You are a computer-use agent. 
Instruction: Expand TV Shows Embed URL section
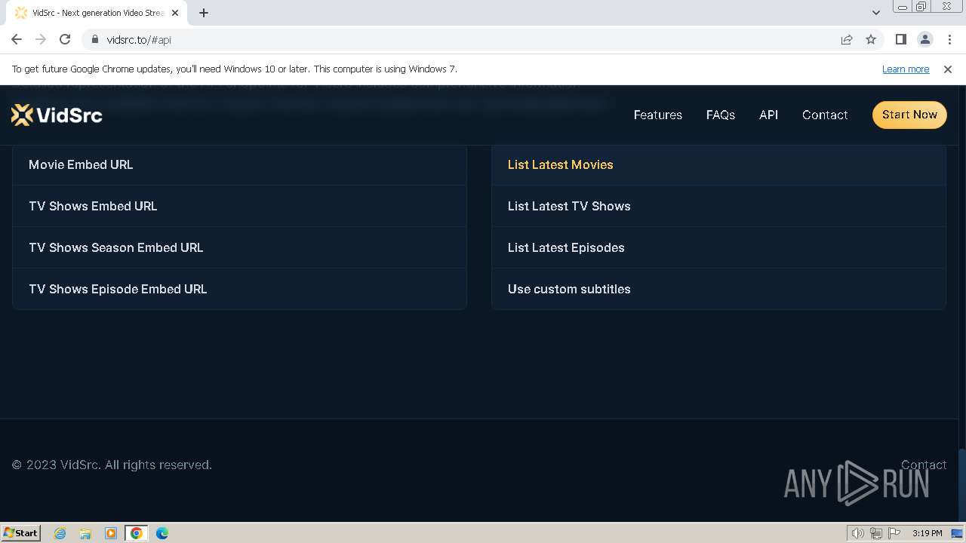tap(239, 206)
